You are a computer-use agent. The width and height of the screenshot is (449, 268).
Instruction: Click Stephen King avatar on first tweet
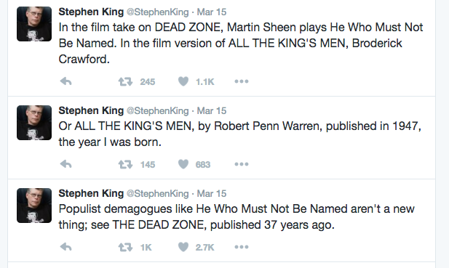tap(34, 24)
